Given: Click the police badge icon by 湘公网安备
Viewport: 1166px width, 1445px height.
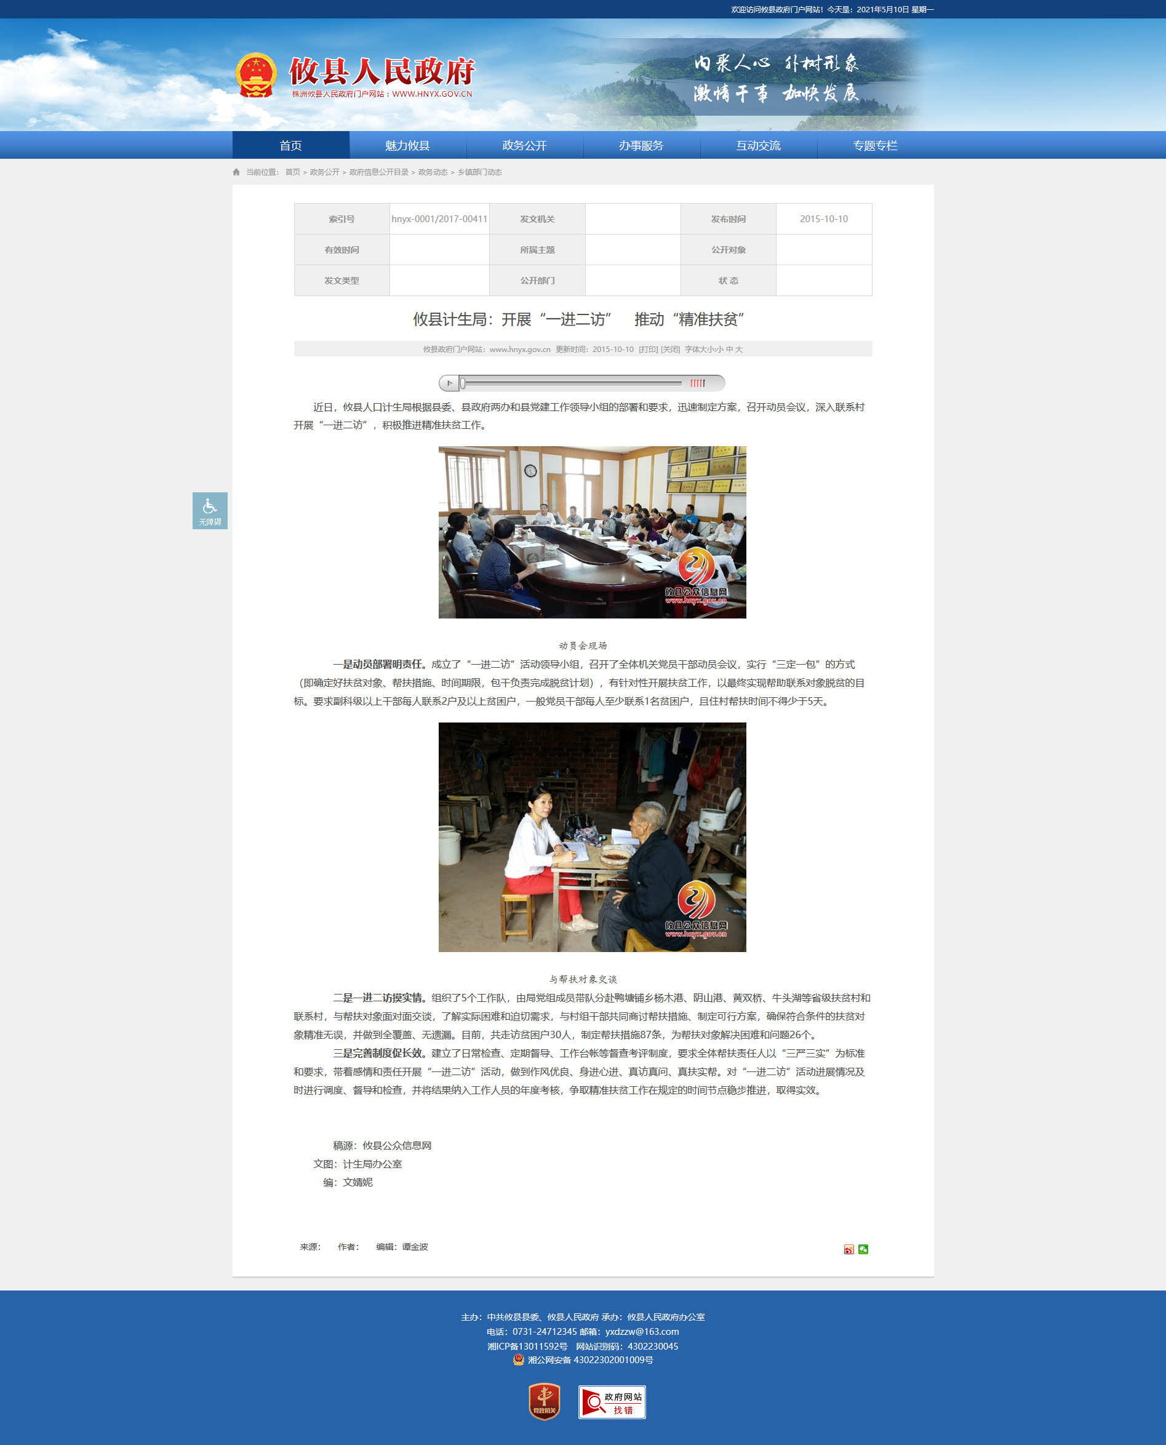Looking at the screenshot, I should point(519,1359).
